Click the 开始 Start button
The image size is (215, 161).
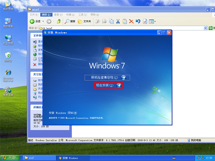click(x=10, y=158)
